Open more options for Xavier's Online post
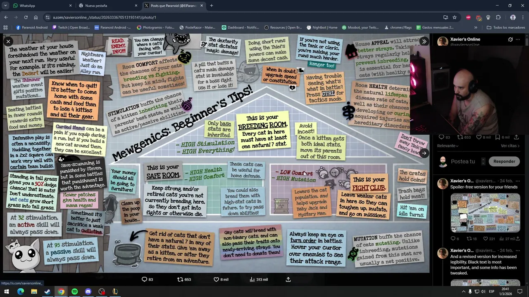The height and width of the screenshot is (297, 529). pyautogui.click(x=518, y=40)
